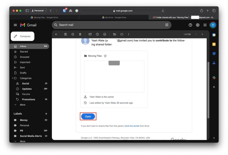The width and height of the screenshot is (228, 155).
Task: Select the Folder shared with you Gmail tab
Action: (184, 17)
